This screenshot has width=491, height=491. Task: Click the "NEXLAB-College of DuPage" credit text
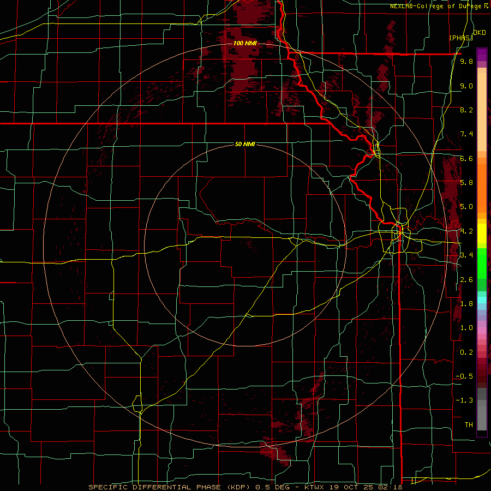tap(436, 6)
